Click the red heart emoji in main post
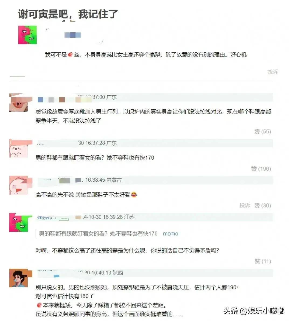291x321 pixels. coord(70,55)
